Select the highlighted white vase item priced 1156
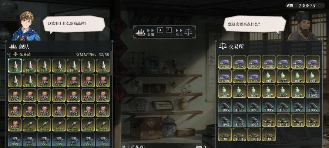 [x=15, y=65]
